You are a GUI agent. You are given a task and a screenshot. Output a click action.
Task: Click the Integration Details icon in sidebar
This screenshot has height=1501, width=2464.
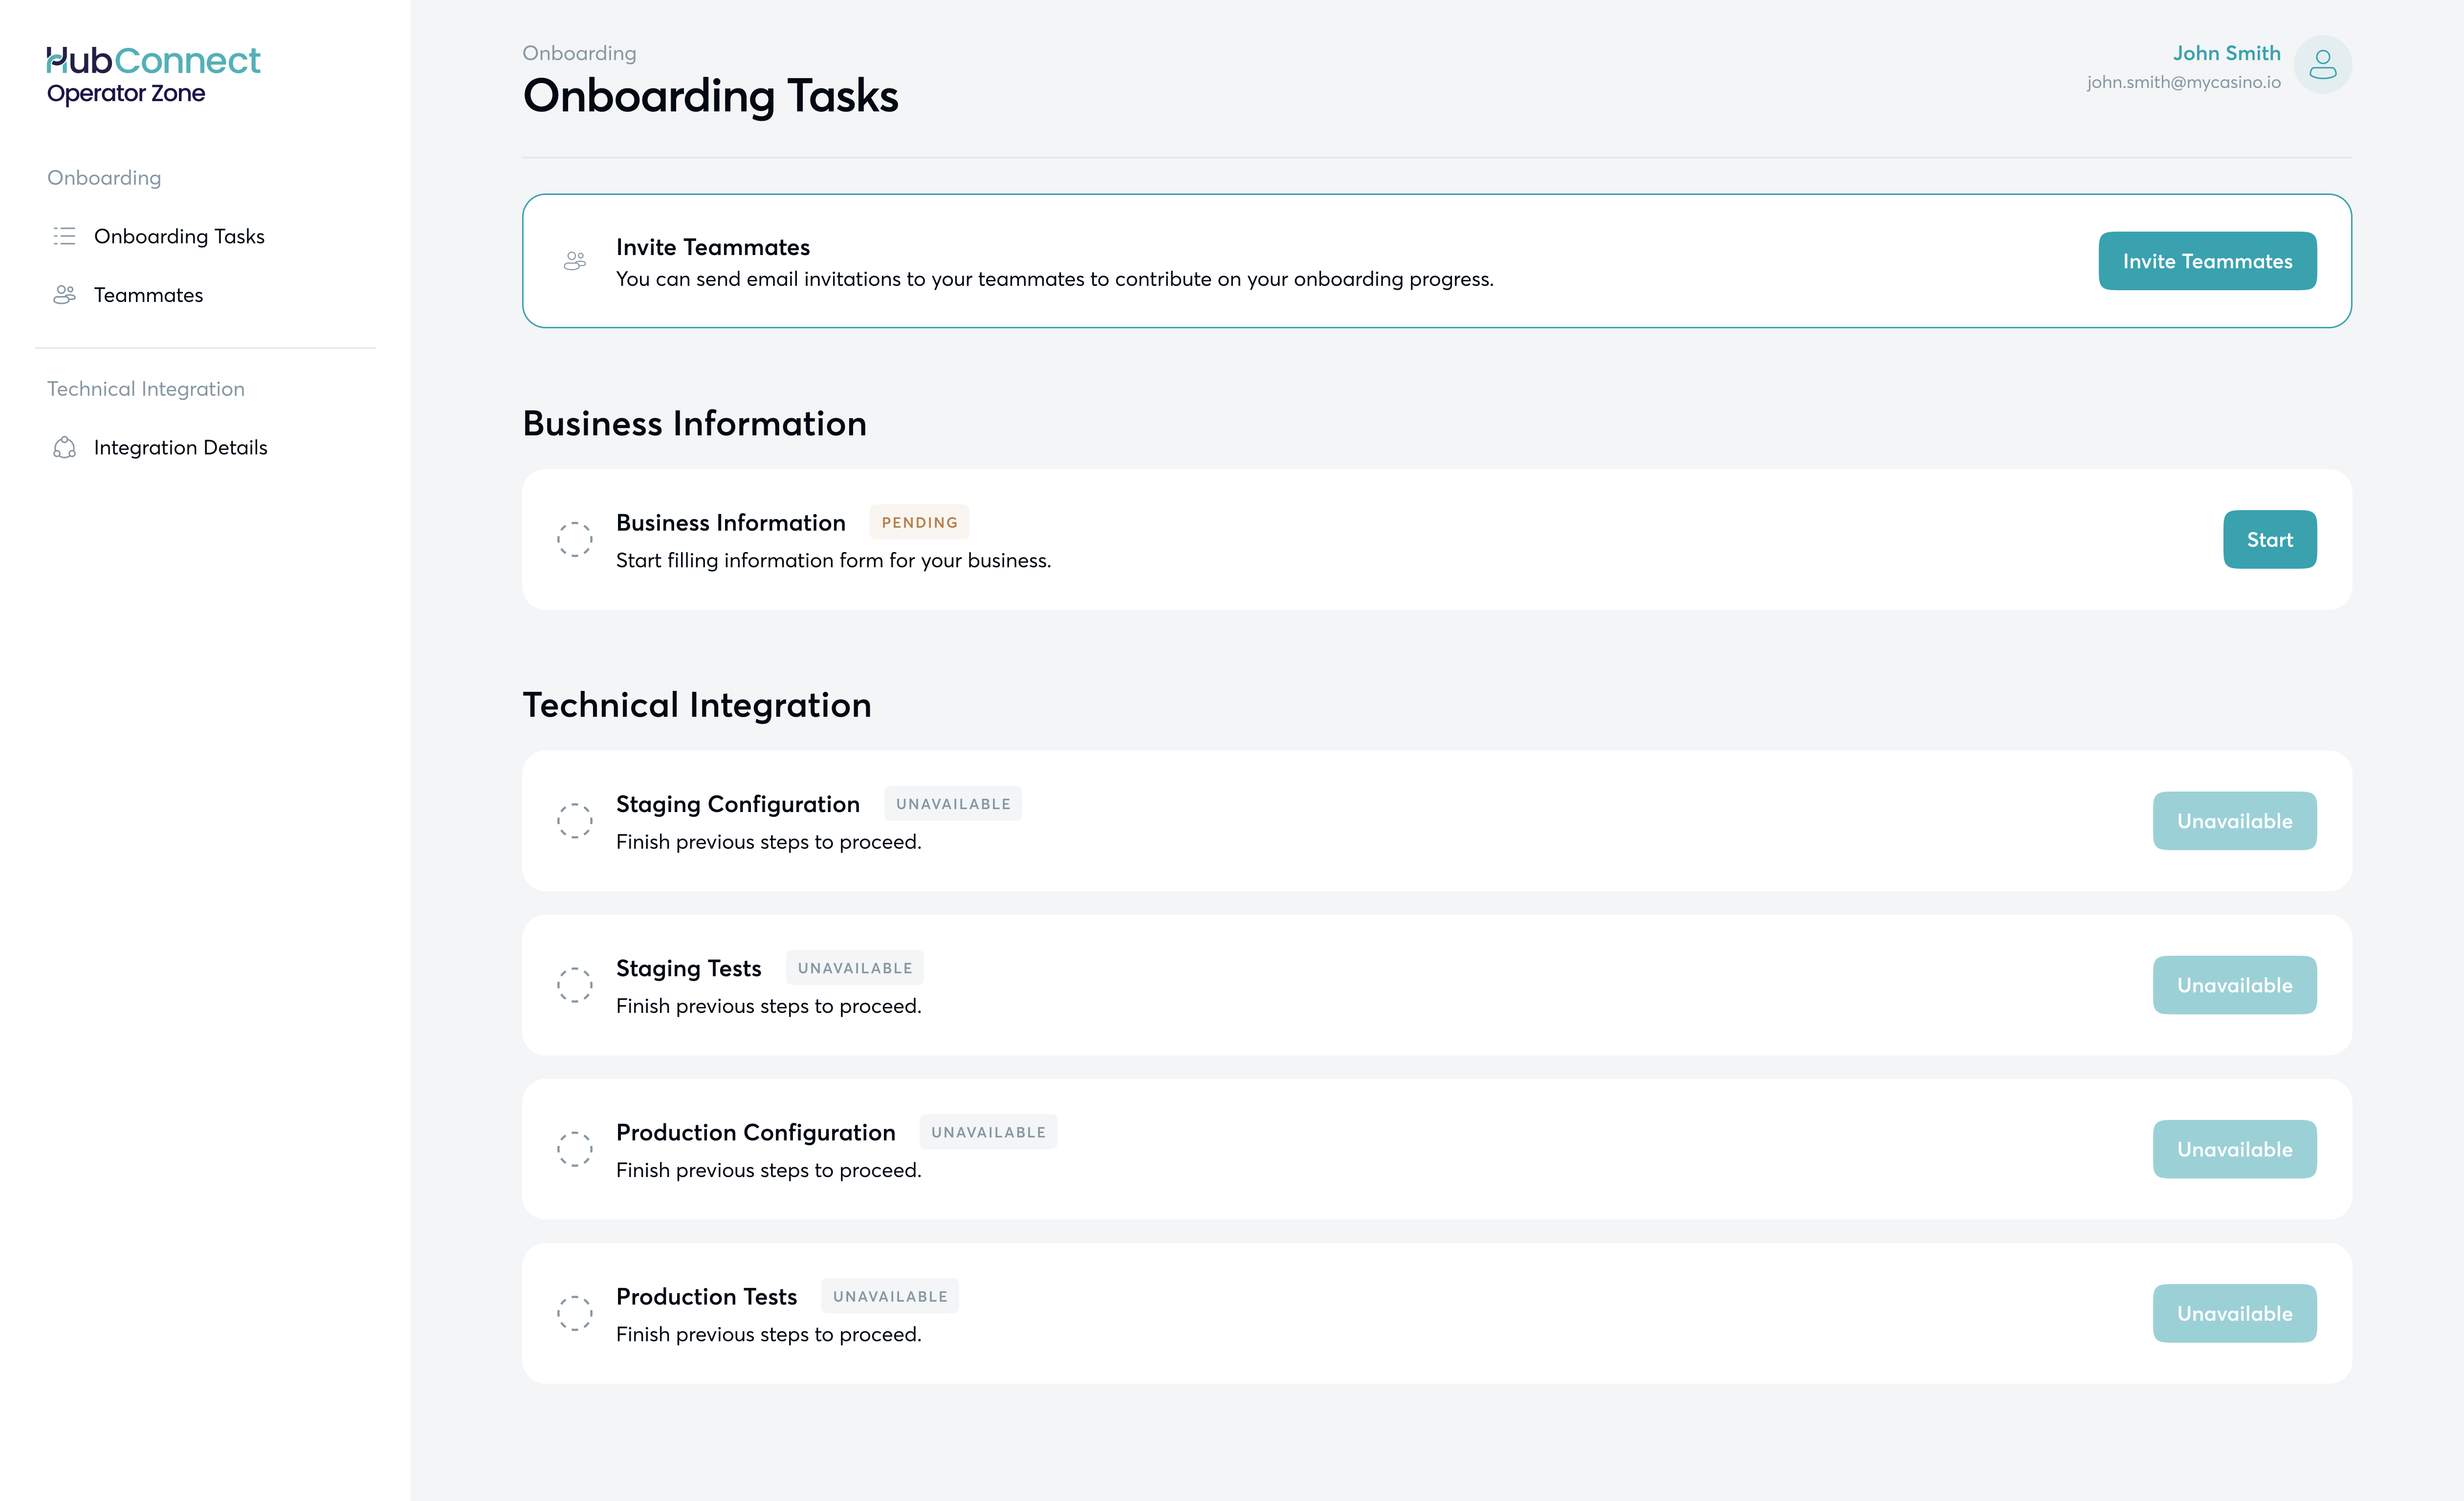(x=65, y=448)
